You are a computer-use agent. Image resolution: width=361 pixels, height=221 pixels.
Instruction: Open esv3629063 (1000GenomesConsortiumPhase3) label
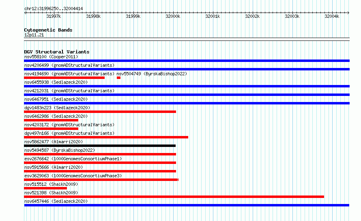click(73, 176)
